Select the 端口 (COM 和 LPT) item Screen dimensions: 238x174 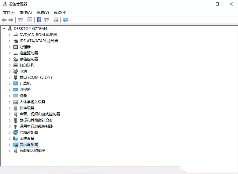[x=36, y=78]
